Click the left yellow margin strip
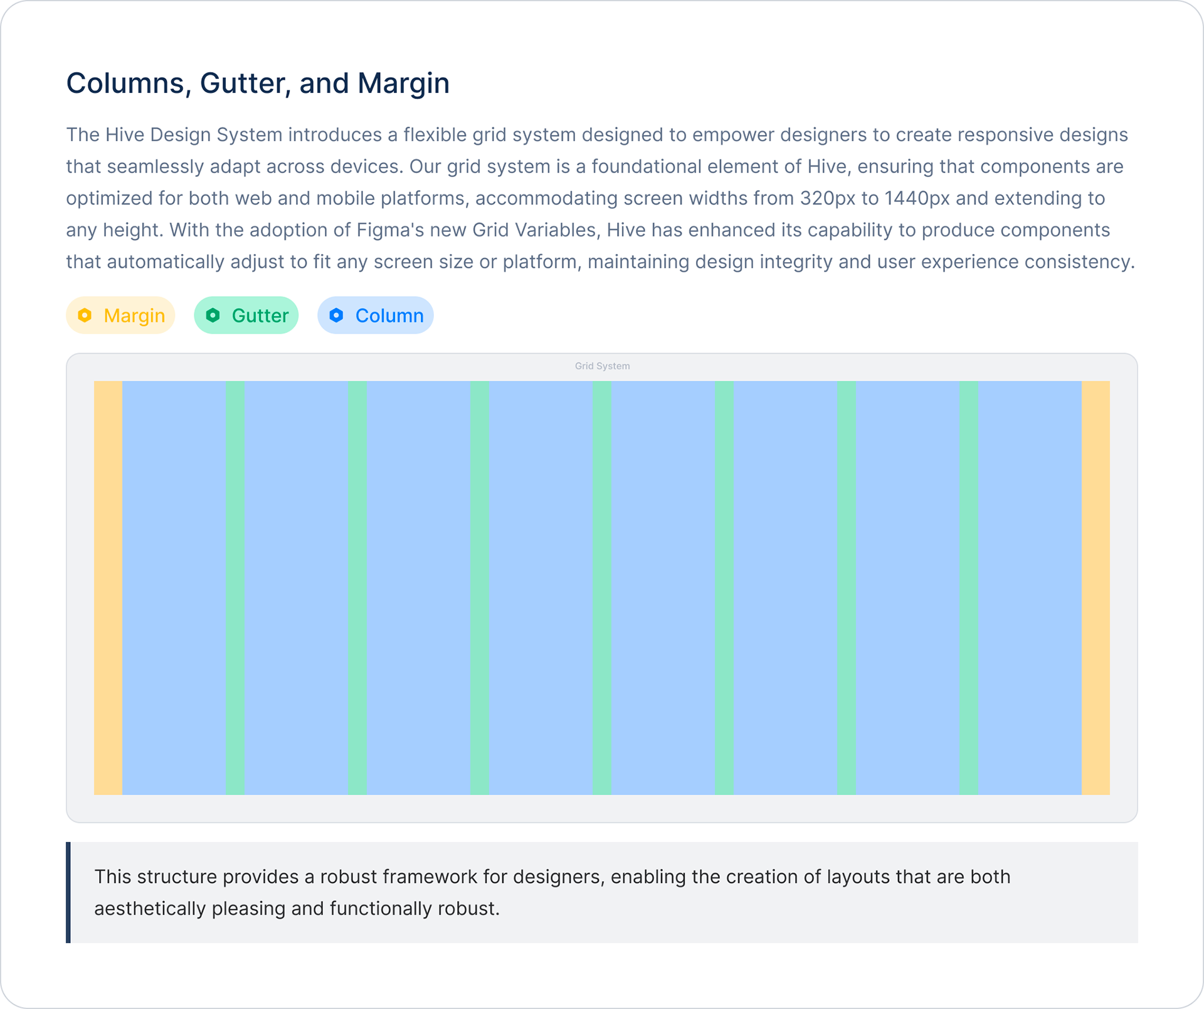 point(108,588)
